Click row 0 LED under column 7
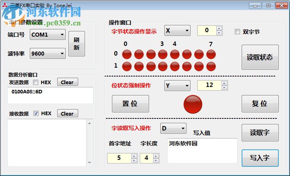 [x=211, y=54]
